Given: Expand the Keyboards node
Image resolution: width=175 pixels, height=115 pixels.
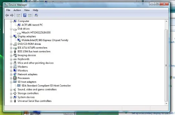Looking at the screenshot, I should [11, 60].
